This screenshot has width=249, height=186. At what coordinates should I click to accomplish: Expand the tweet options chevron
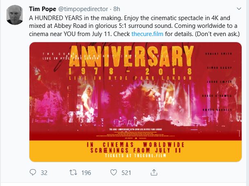(x=238, y=9)
